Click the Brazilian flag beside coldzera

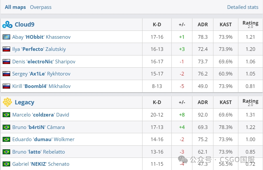pos(6,115)
